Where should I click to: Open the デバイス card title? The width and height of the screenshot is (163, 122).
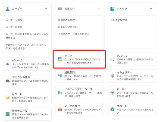point(122,56)
